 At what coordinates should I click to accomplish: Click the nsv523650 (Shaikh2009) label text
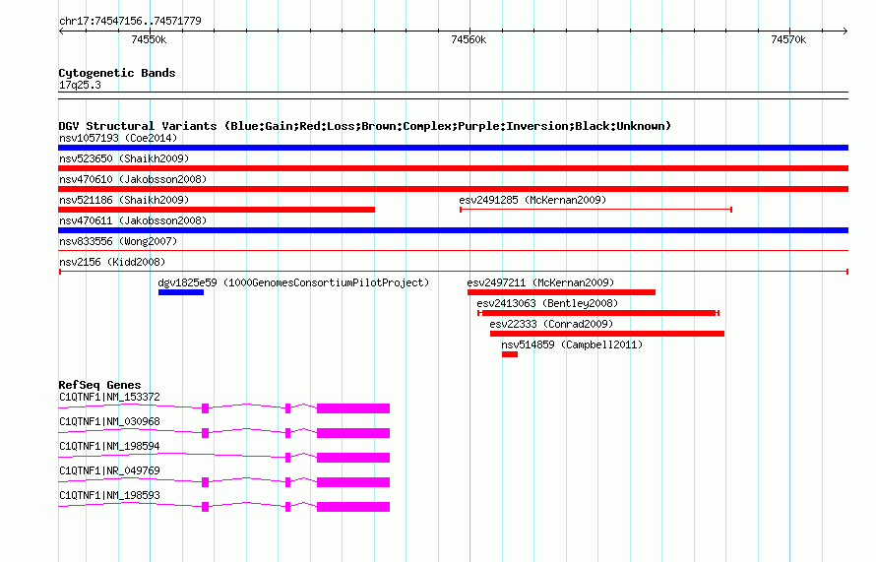tap(124, 158)
